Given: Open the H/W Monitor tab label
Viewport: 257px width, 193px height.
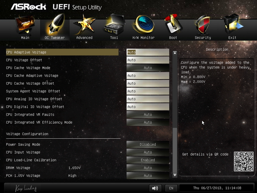Looking at the screenshot, I should point(143,38).
